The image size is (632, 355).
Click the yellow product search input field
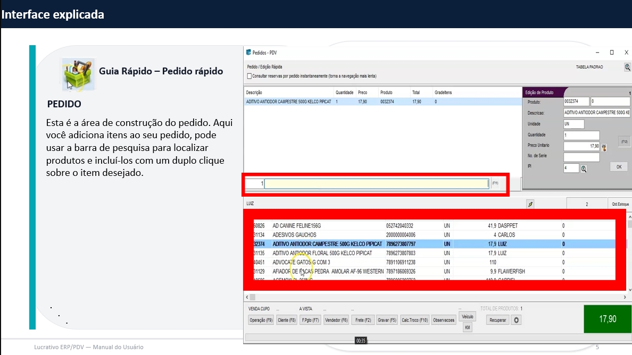tap(376, 184)
